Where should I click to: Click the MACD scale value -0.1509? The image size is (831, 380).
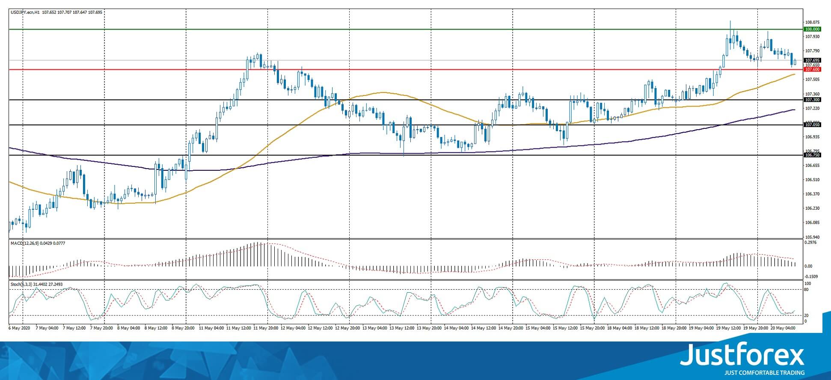(812, 276)
